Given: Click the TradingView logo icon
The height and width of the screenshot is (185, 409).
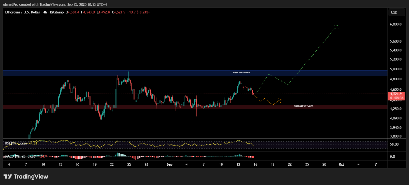Looking at the screenshot, I should coord(8,176).
